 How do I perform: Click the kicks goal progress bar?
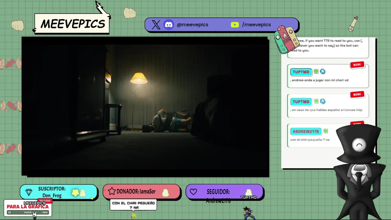[28, 212]
